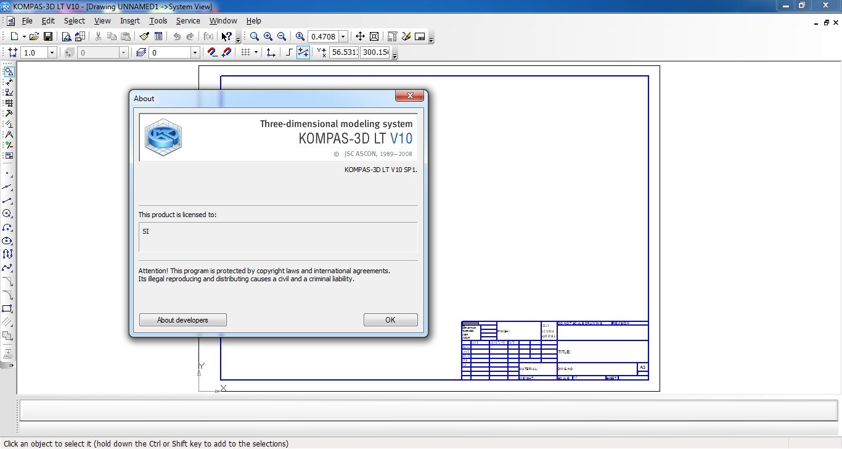Image resolution: width=842 pixels, height=449 pixels.
Task: Toggle the Rounding mode icon
Action: pyautogui.click(x=303, y=52)
